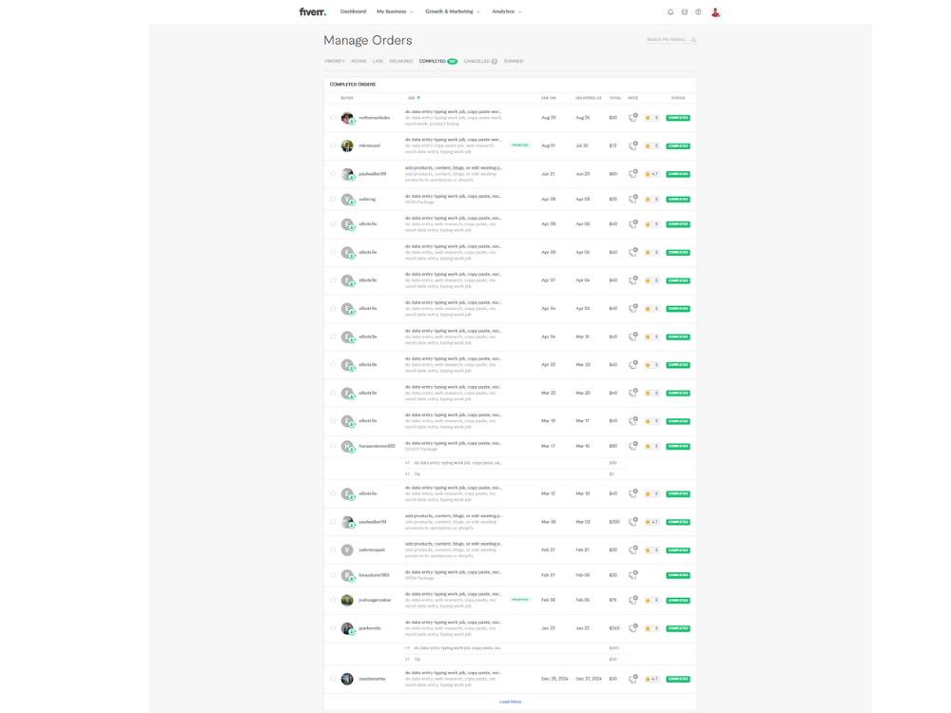The image size is (951, 713).
Task: Click the search magnifier icon
Action: click(x=693, y=40)
